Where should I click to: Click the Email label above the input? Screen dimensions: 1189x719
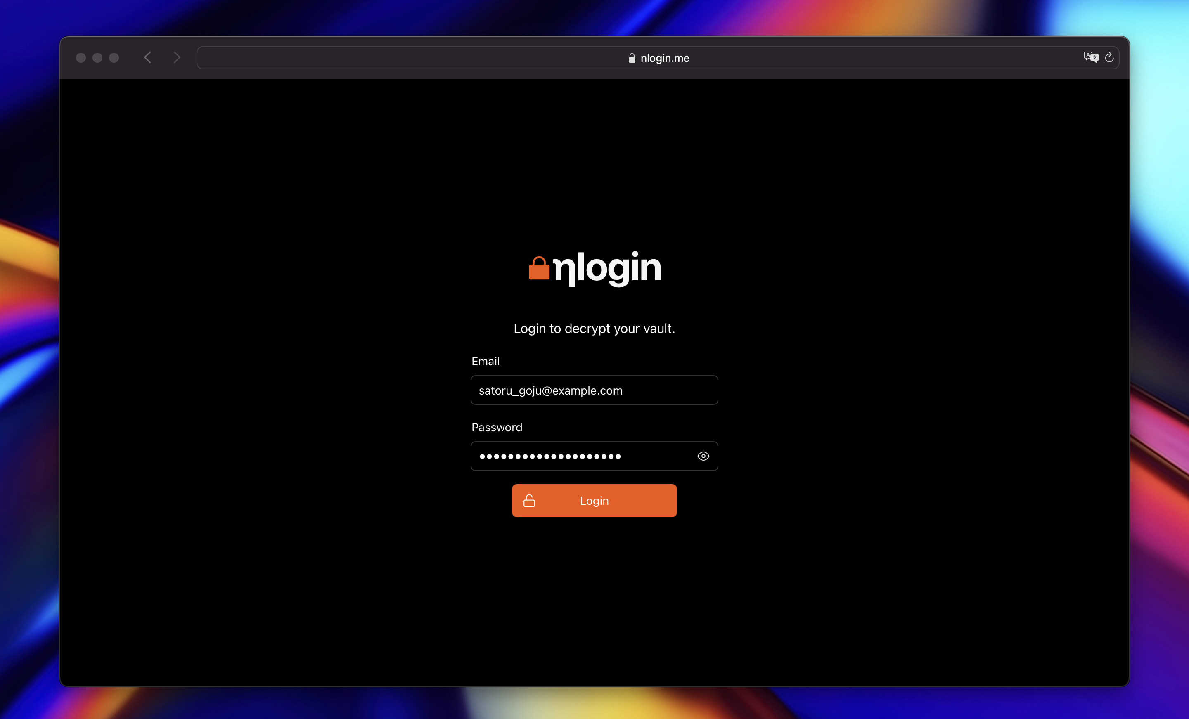click(x=486, y=361)
